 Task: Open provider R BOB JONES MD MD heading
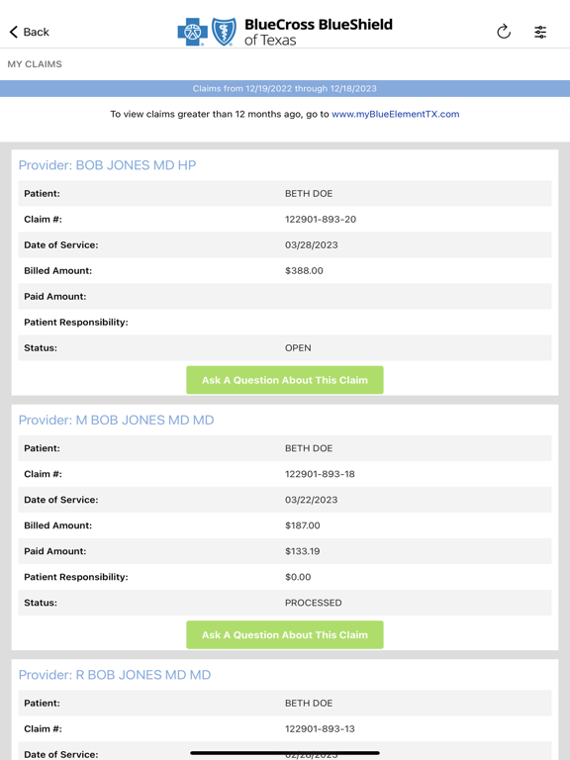point(115,675)
